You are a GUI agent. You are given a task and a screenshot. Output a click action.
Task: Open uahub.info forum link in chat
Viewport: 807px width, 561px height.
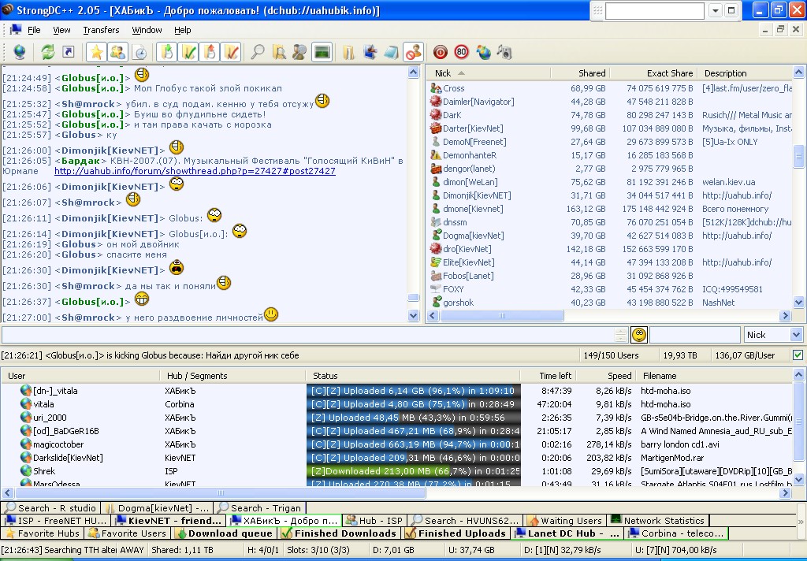(195, 171)
